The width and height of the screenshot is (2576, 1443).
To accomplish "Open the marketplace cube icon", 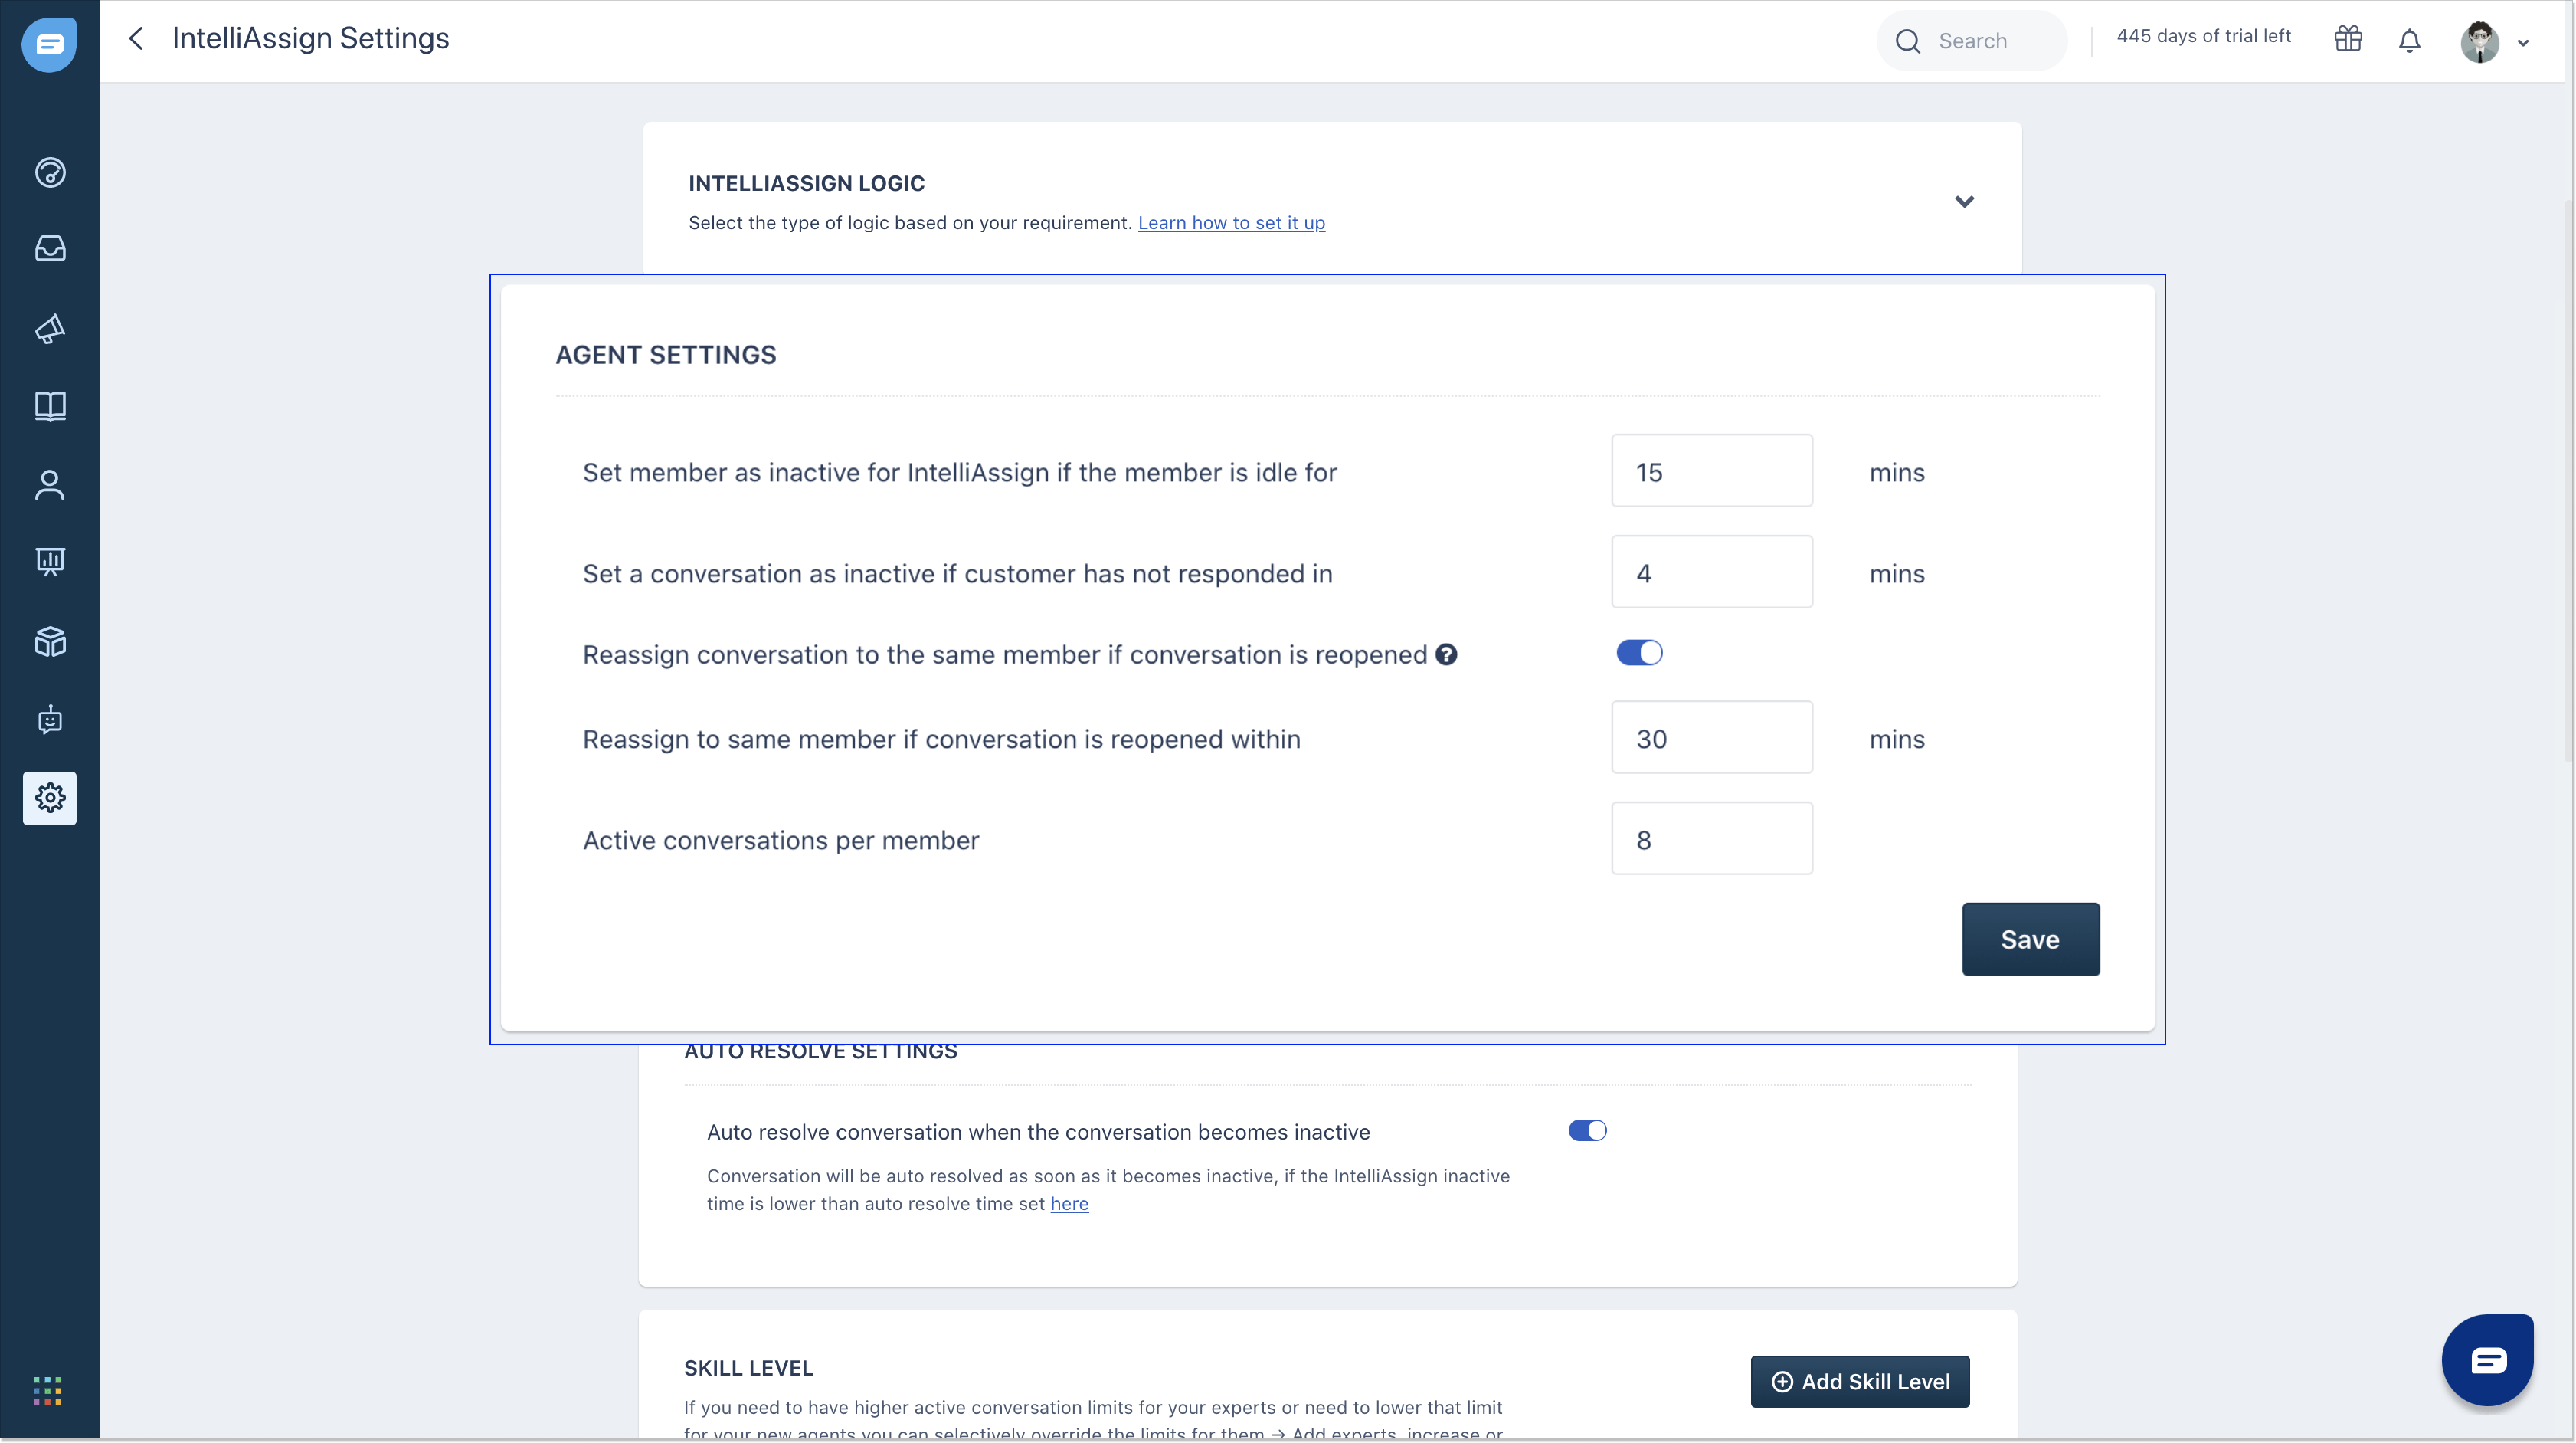I will 50,641.
